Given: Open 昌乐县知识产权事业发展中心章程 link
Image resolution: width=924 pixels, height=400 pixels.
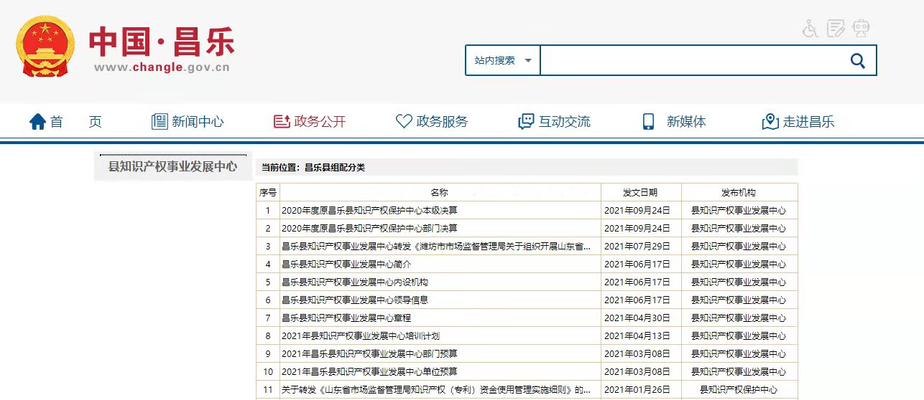Looking at the screenshot, I should point(346,318).
